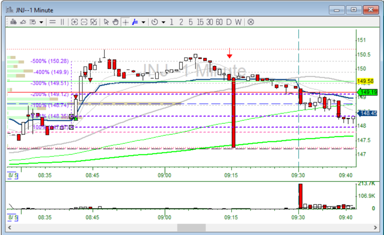
Task: Select the D daily timeframe button
Action: [x=229, y=22]
